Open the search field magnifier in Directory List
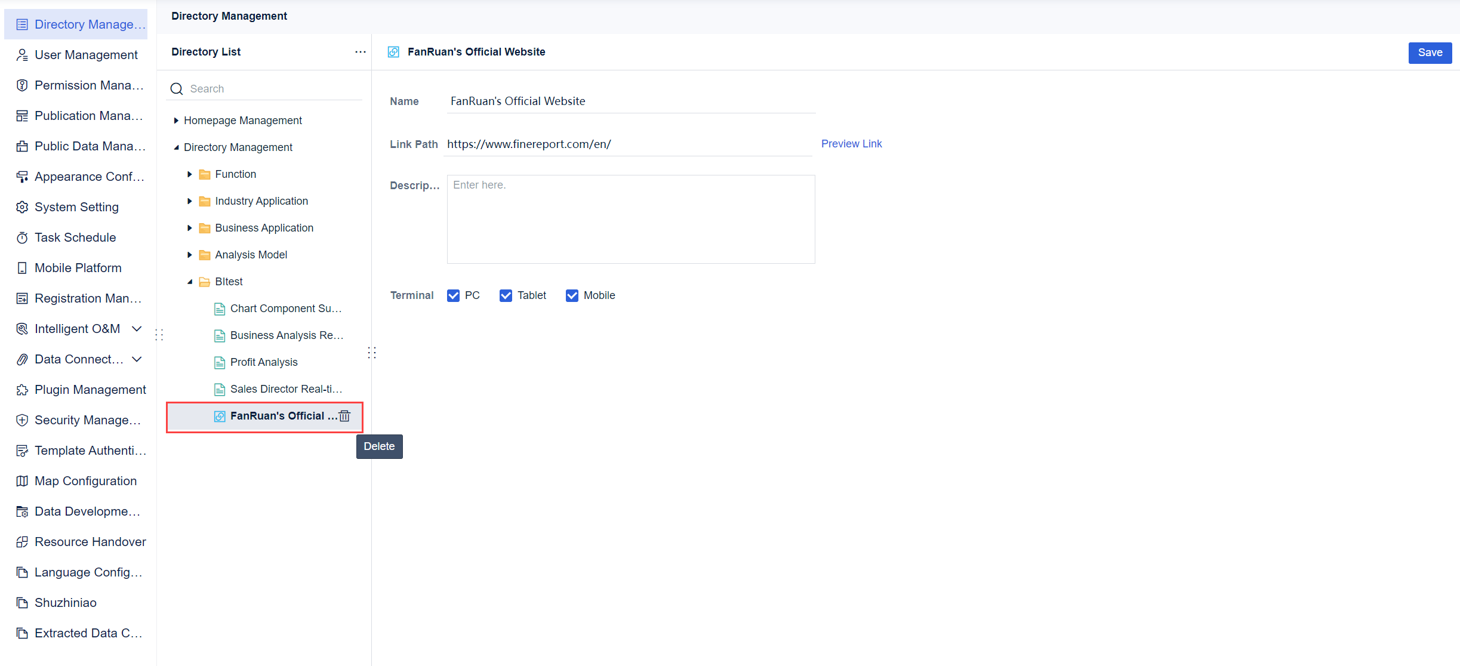The height and width of the screenshot is (666, 1460). 177,88
